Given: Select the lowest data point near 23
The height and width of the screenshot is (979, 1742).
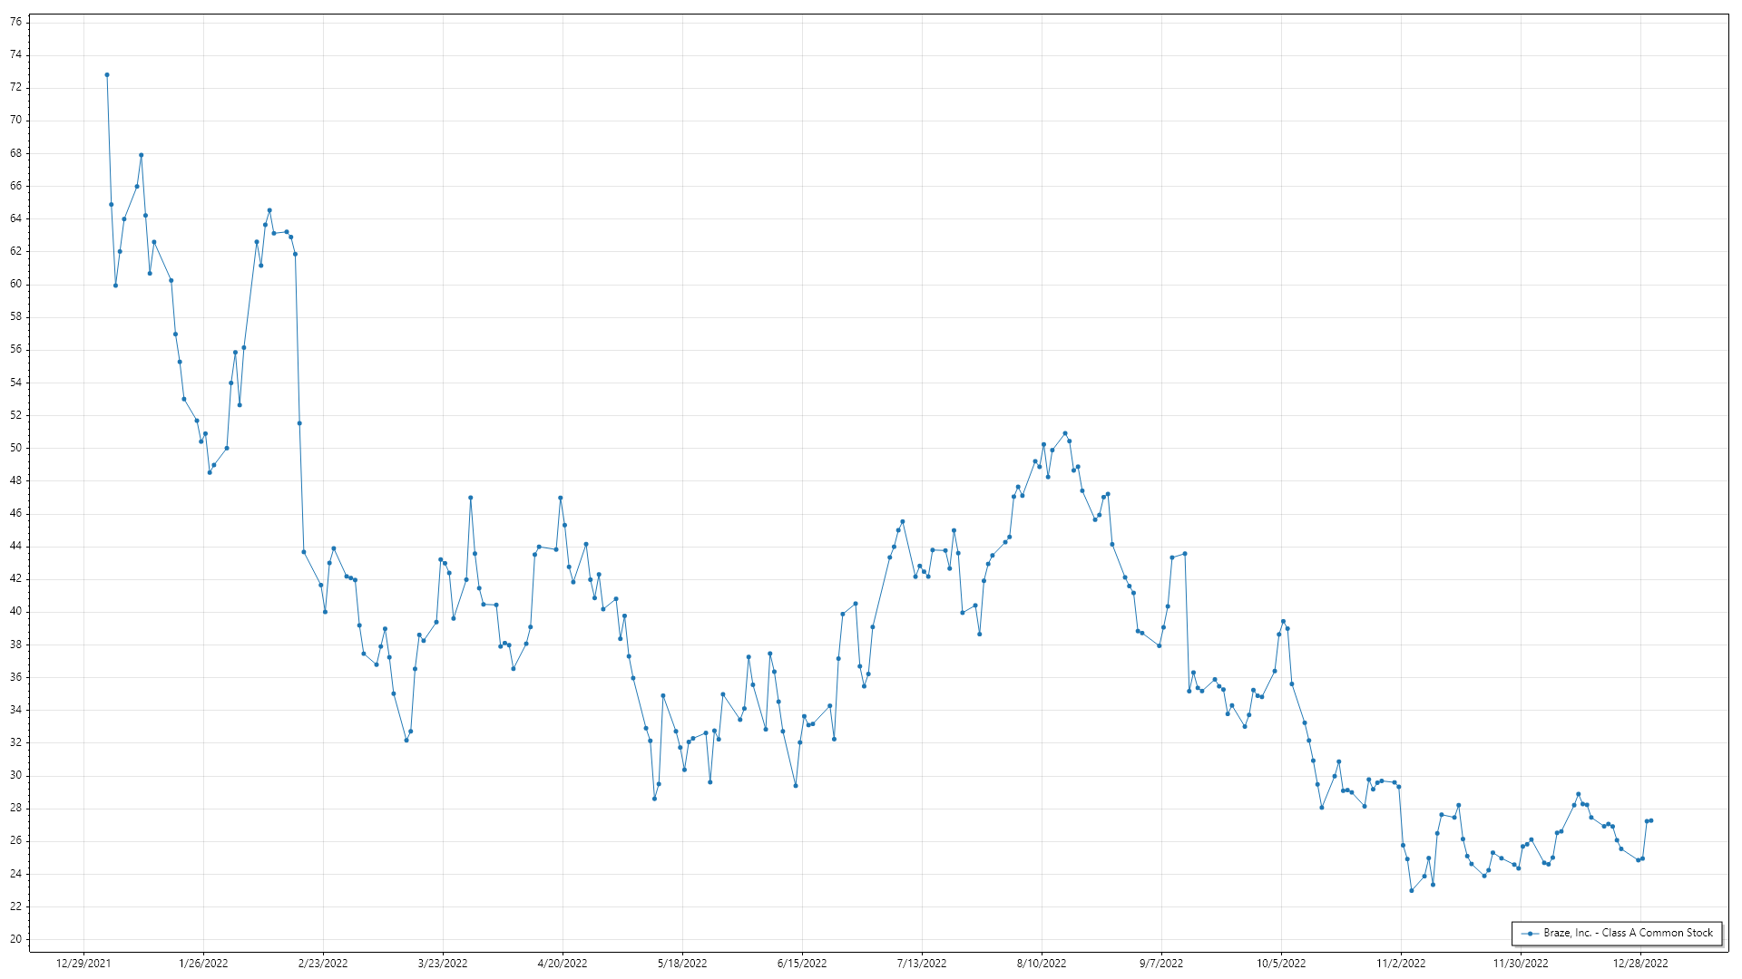Looking at the screenshot, I should point(1411,890).
